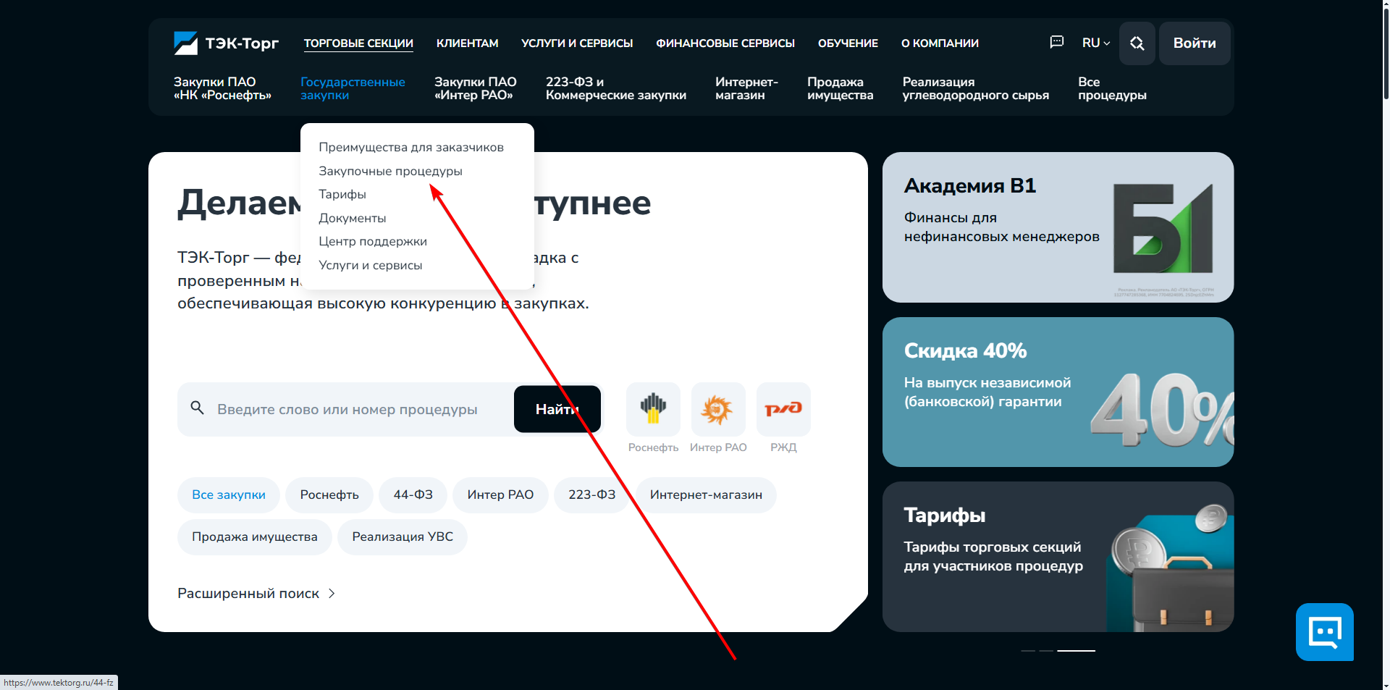This screenshot has width=1390, height=690.
Task: Select Государственные закупки section
Action: [353, 88]
